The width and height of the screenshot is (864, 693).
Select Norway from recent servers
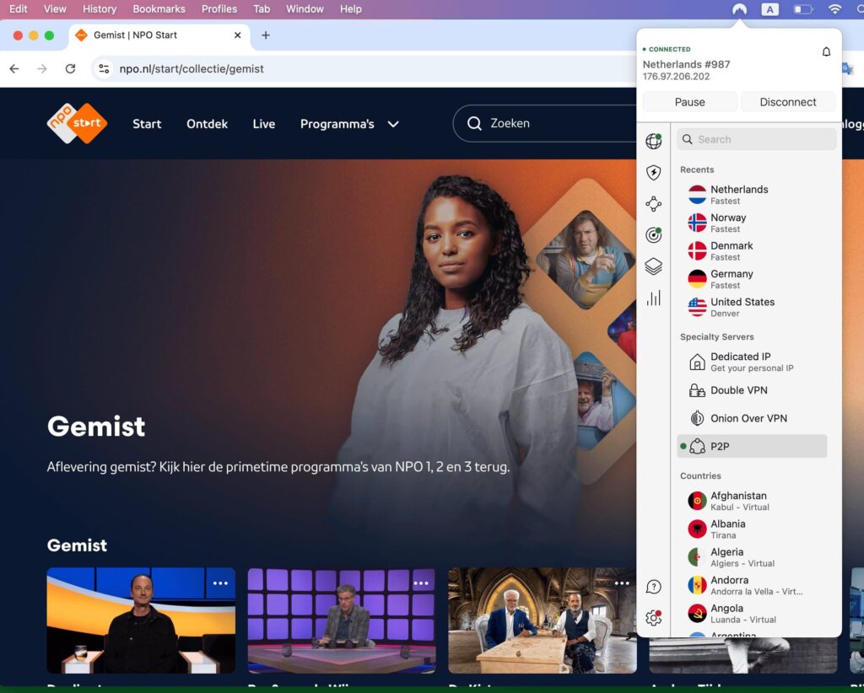tap(727, 223)
